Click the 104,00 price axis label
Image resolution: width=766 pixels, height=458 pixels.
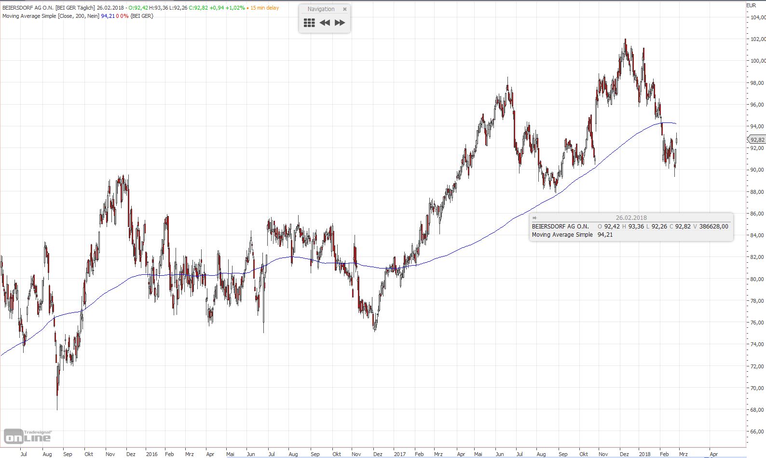[x=758, y=17]
